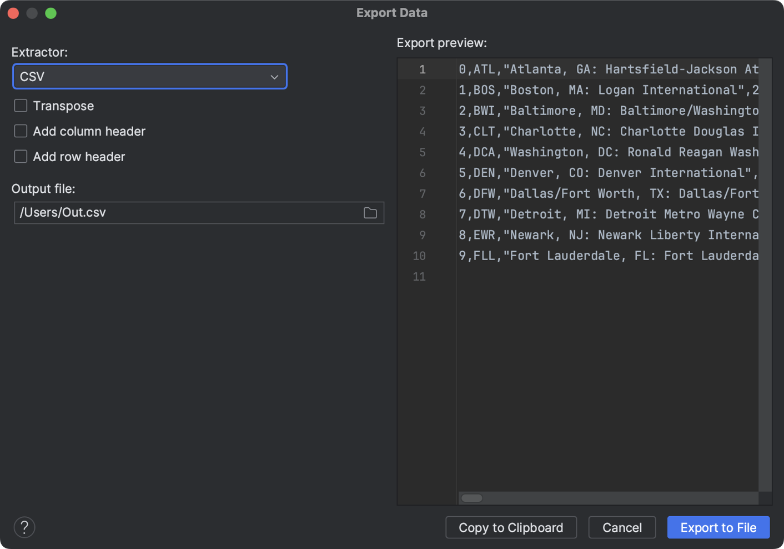
Task: Enable the Transpose checkbox
Action: [x=21, y=106]
